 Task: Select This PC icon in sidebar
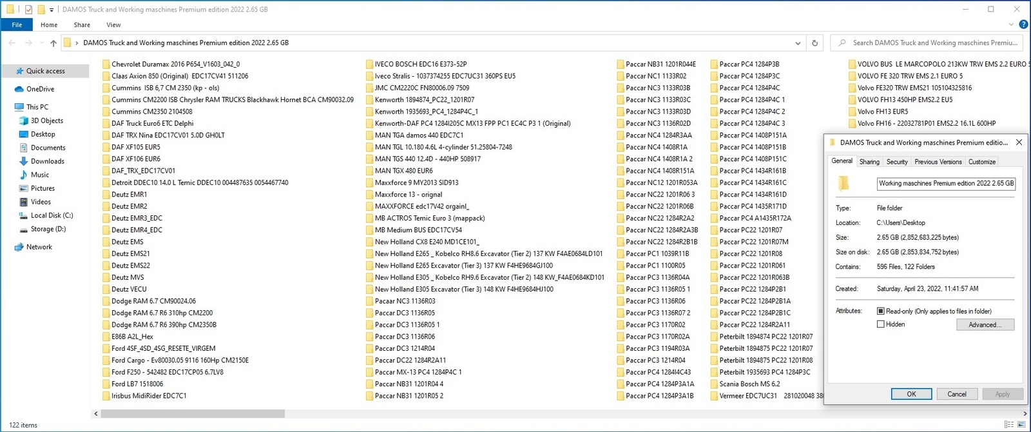(x=19, y=107)
